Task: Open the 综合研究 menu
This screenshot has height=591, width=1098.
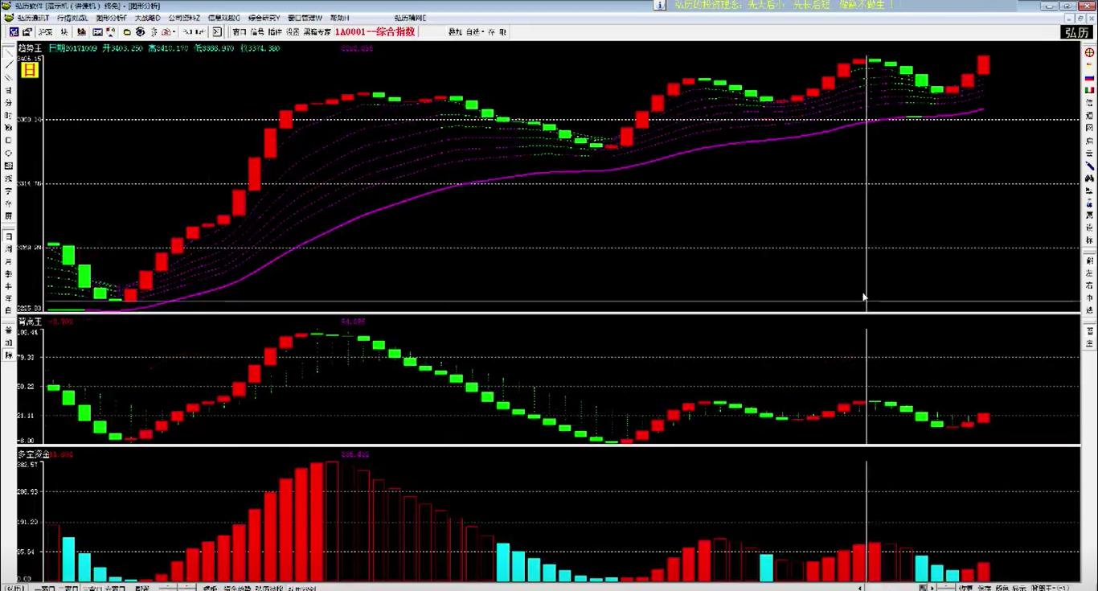Action: [x=262, y=18]
